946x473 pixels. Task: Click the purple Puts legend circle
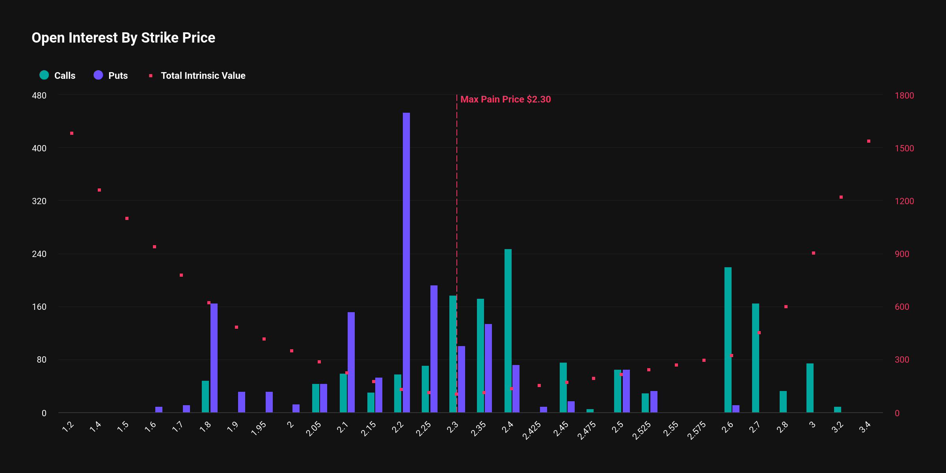tap(98, 75)
